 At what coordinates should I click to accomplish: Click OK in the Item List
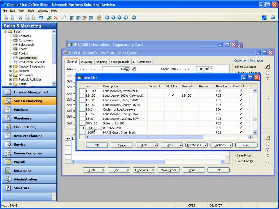coord(96,145)
